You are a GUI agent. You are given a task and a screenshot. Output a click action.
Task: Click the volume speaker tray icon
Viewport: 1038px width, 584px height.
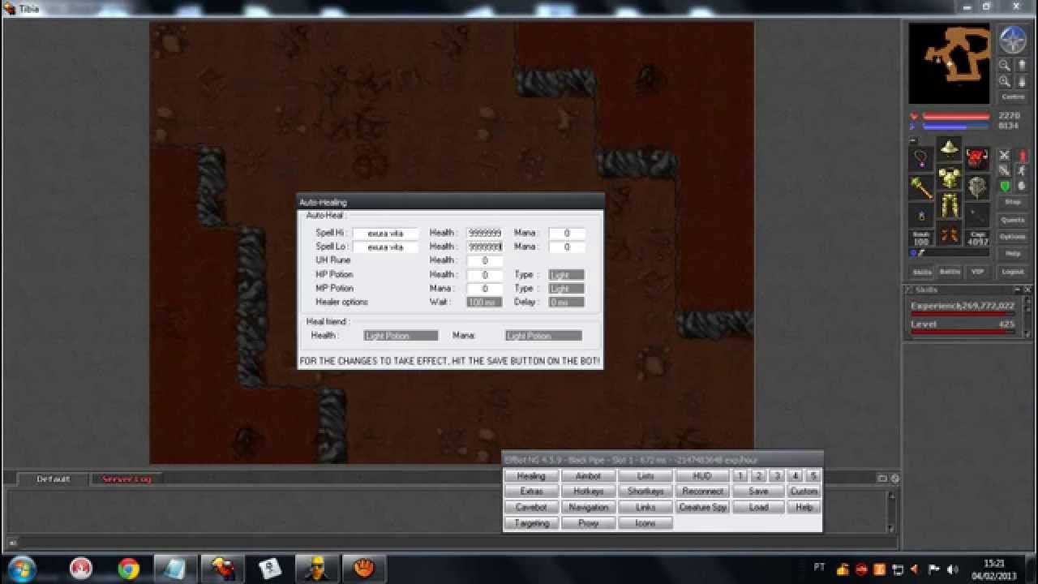951,569
